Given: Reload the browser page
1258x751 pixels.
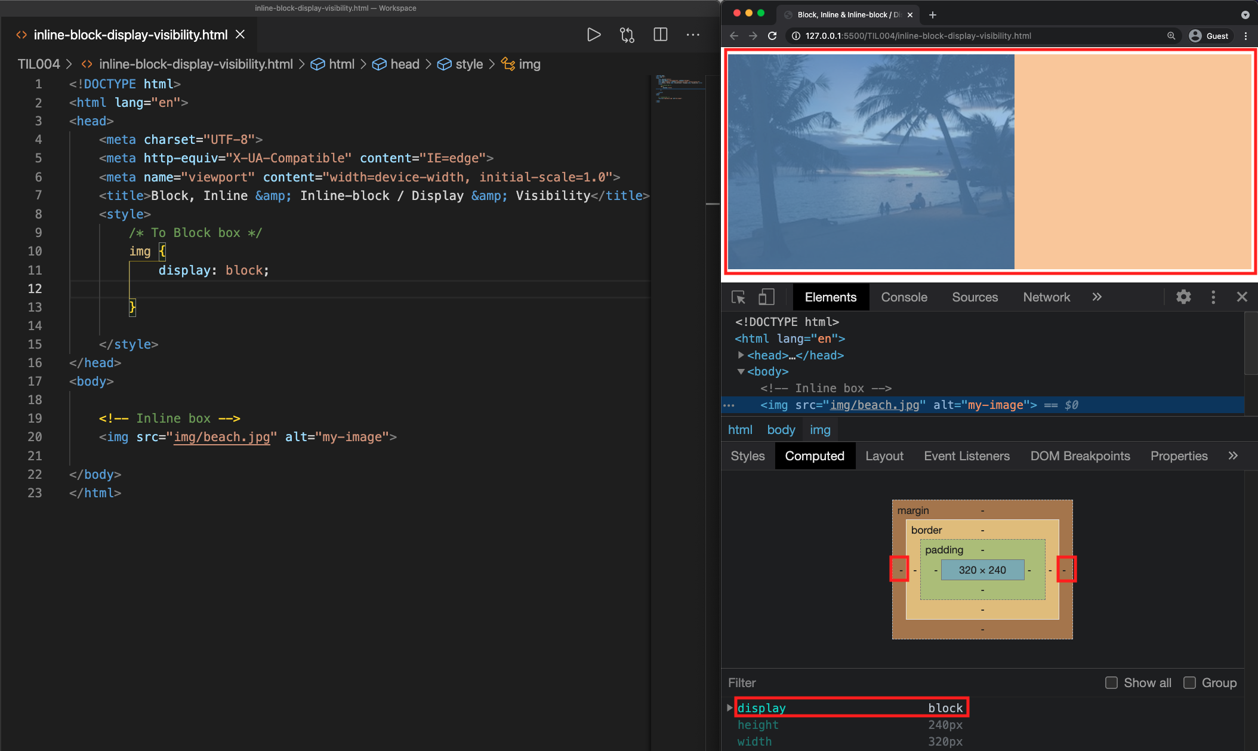Looking at the screenshot, I should [772, 36].
